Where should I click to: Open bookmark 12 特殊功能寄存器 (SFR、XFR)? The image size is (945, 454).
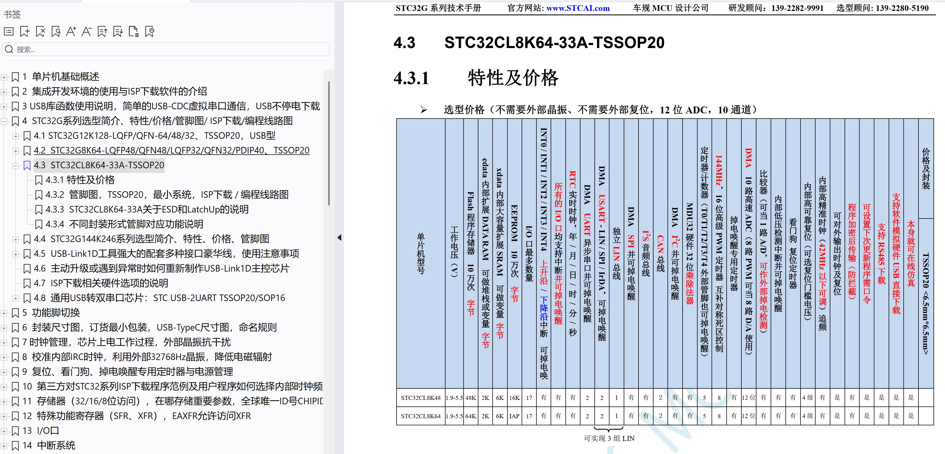(x=137, y=416)
